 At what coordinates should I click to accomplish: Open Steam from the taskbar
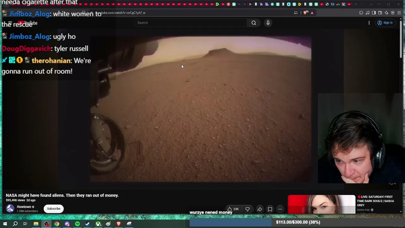coord(88,224)
